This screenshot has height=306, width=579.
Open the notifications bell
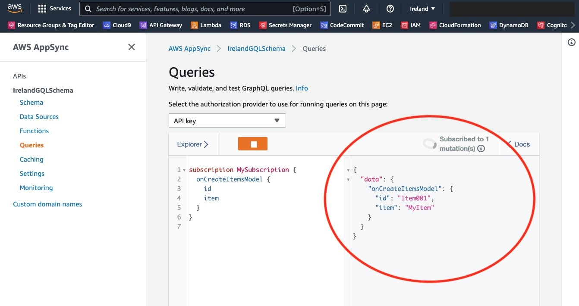click(x=366, y=9)
